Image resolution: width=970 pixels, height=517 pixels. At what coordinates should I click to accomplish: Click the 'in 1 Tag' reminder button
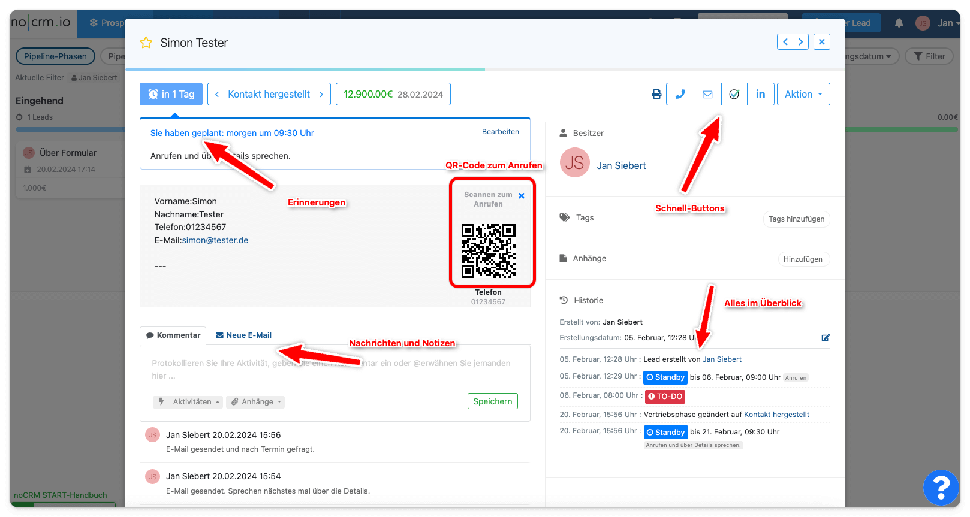(x=171, y=94)
